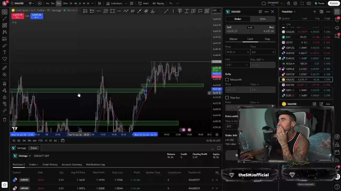
Task: Open chart settings hexagon icon
Action: tap(295, 3)
